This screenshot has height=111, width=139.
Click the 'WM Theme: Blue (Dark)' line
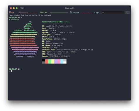(x=53, y=45)
